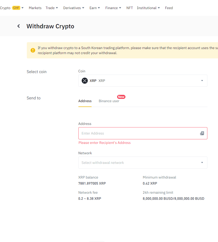The image size is (218, 242).
Task: Expand the Institutional menu
Action: (x=148, y=8)
